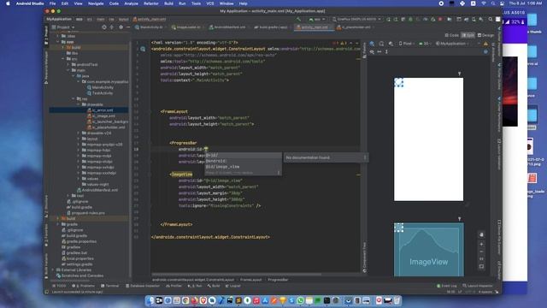Open the Refactor menu

(x=151, y=3)
